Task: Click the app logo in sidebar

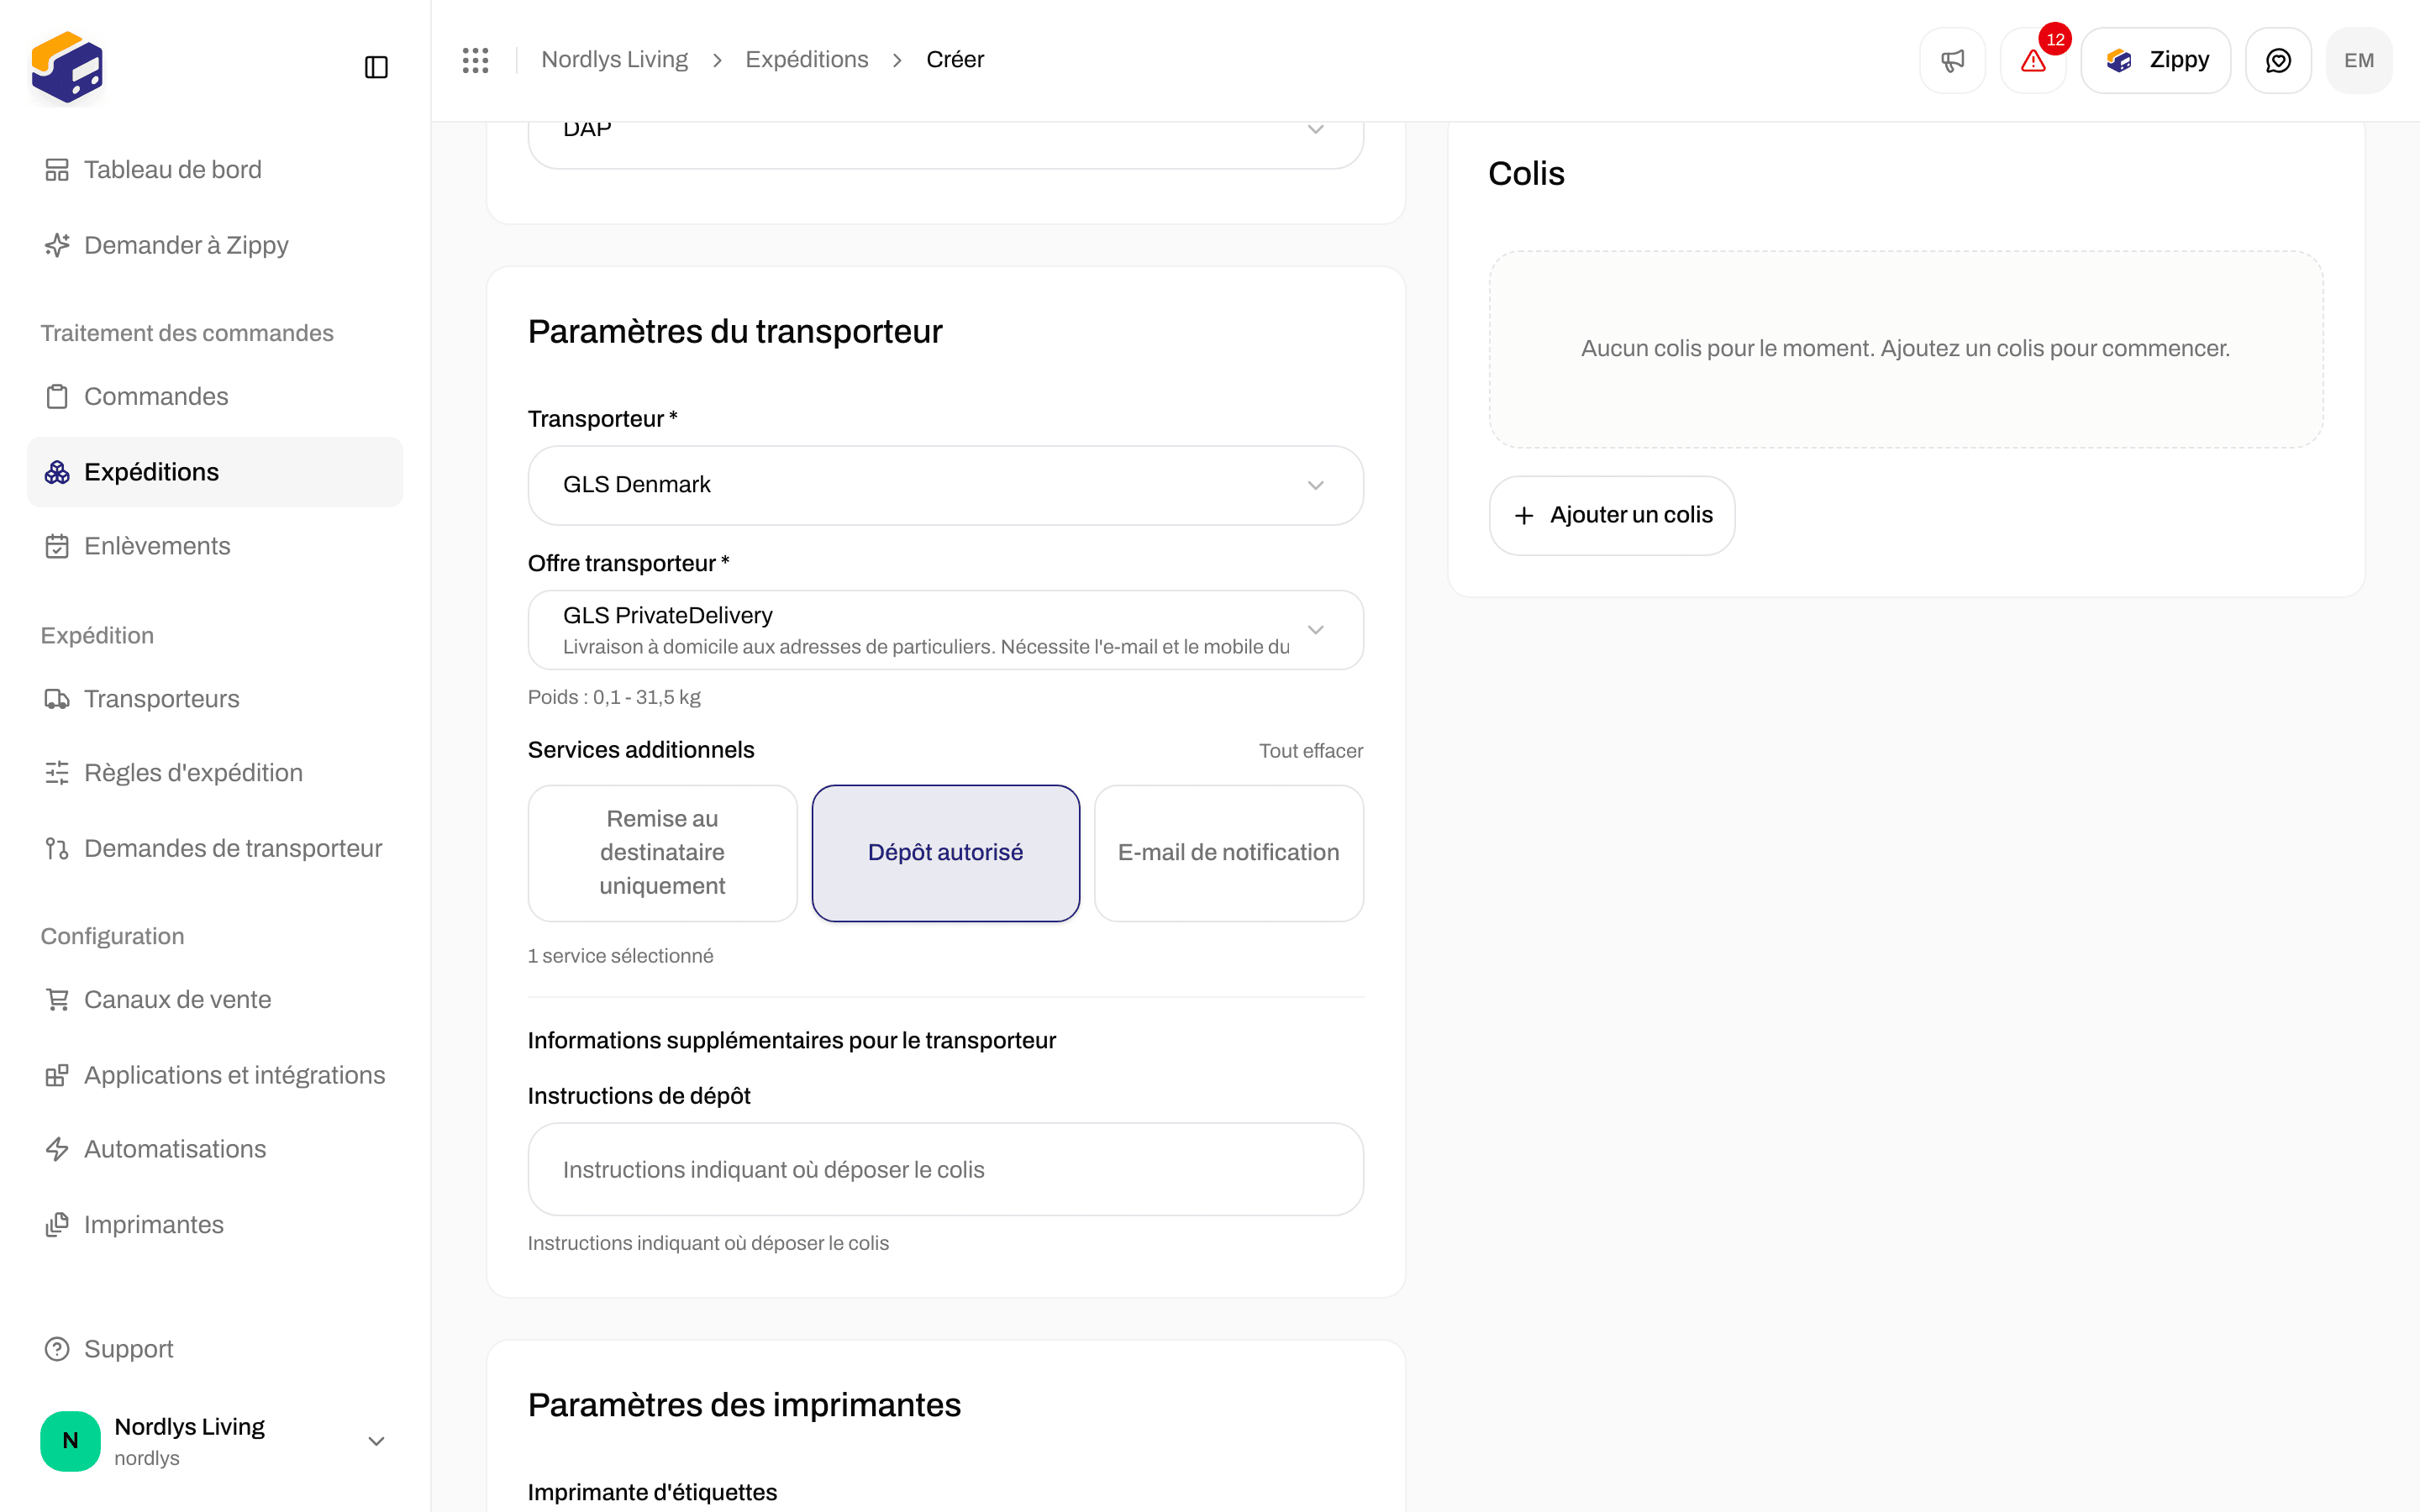Action: click(67, 67)
